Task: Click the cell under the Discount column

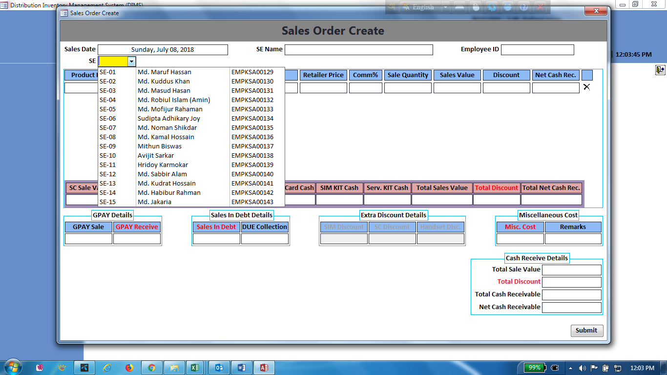Action: click(506, 88)
